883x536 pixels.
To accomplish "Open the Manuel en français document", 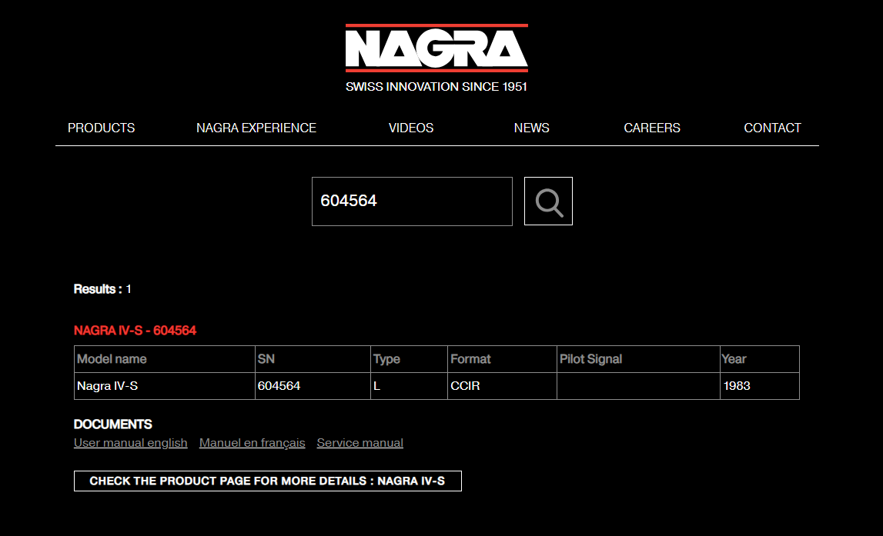I will tap(253, 443).
